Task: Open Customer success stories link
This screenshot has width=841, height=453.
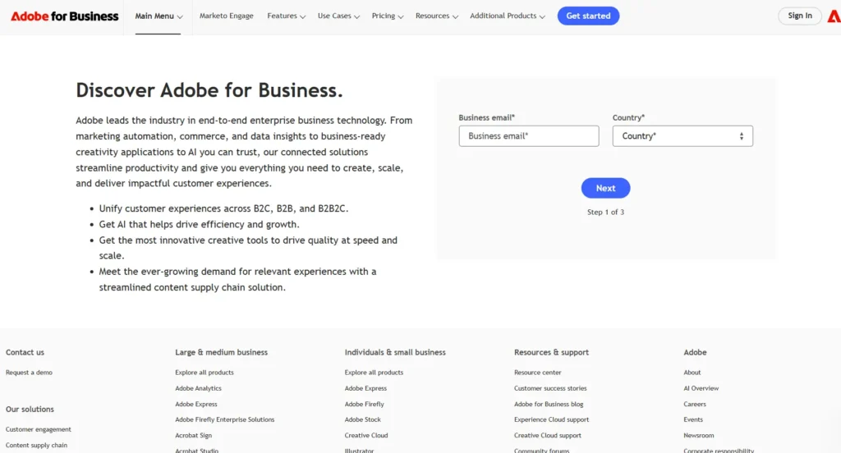Action: click(550, 388)
